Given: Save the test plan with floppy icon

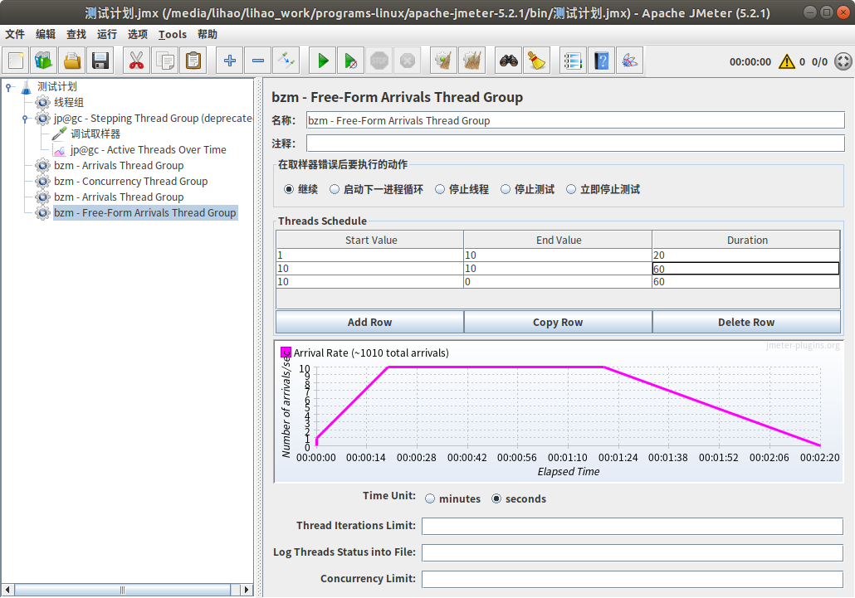Looking at the screenshot, I should coord(100,61).
